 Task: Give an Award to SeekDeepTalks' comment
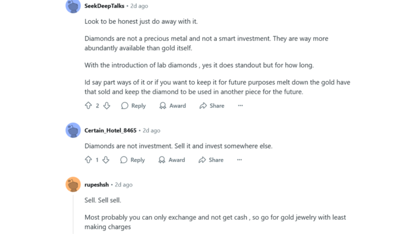point(173,106)
